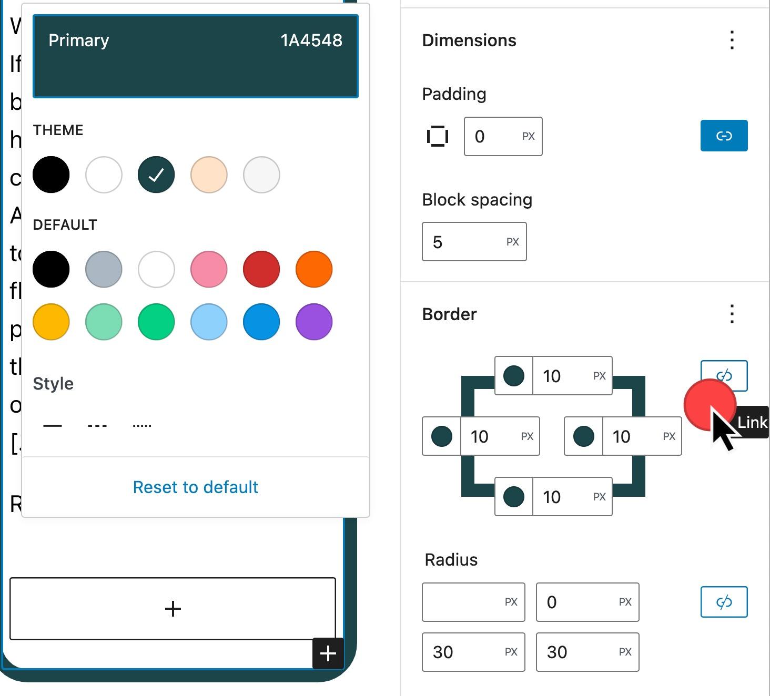Toggle the padding link sides button
This screenshot has height=696, width=770.
(x=724, y=136)
